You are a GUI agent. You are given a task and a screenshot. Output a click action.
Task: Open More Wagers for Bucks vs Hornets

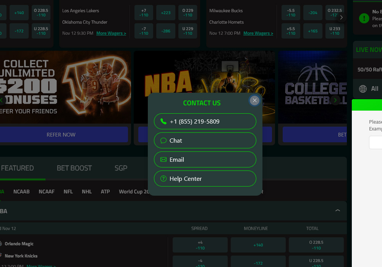258,33
